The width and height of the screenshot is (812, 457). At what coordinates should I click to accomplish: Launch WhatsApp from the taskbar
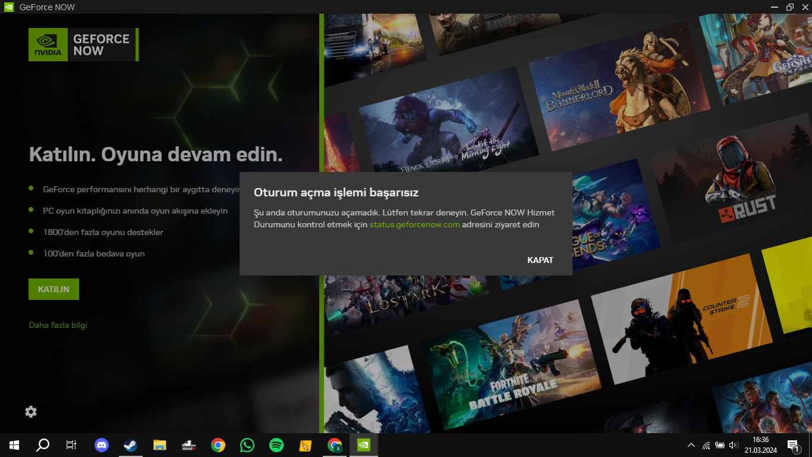click(x=247, y=445)
